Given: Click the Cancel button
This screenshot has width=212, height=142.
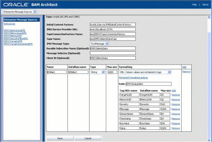Looking at the screenshot, I should [88, 138].
